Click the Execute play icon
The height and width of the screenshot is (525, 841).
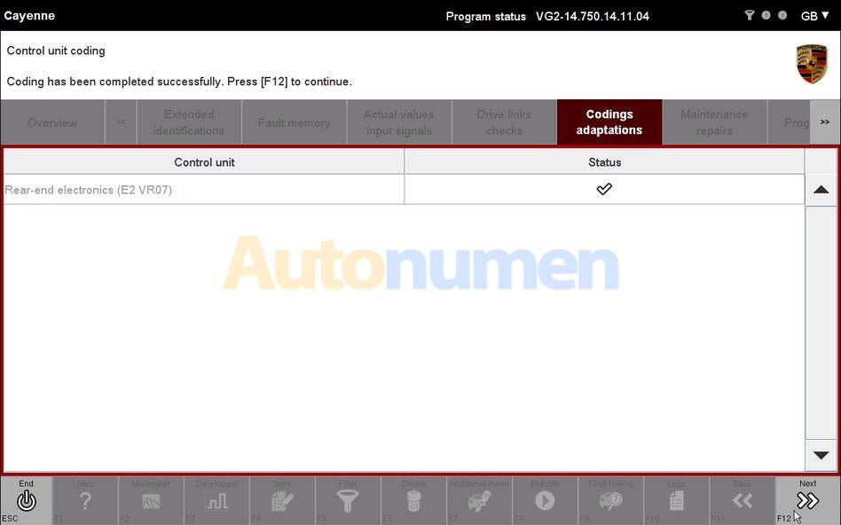[545, 501]
